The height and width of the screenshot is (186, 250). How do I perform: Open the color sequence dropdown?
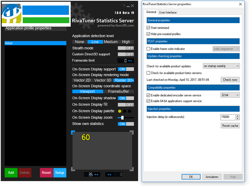tap(226, 49)
